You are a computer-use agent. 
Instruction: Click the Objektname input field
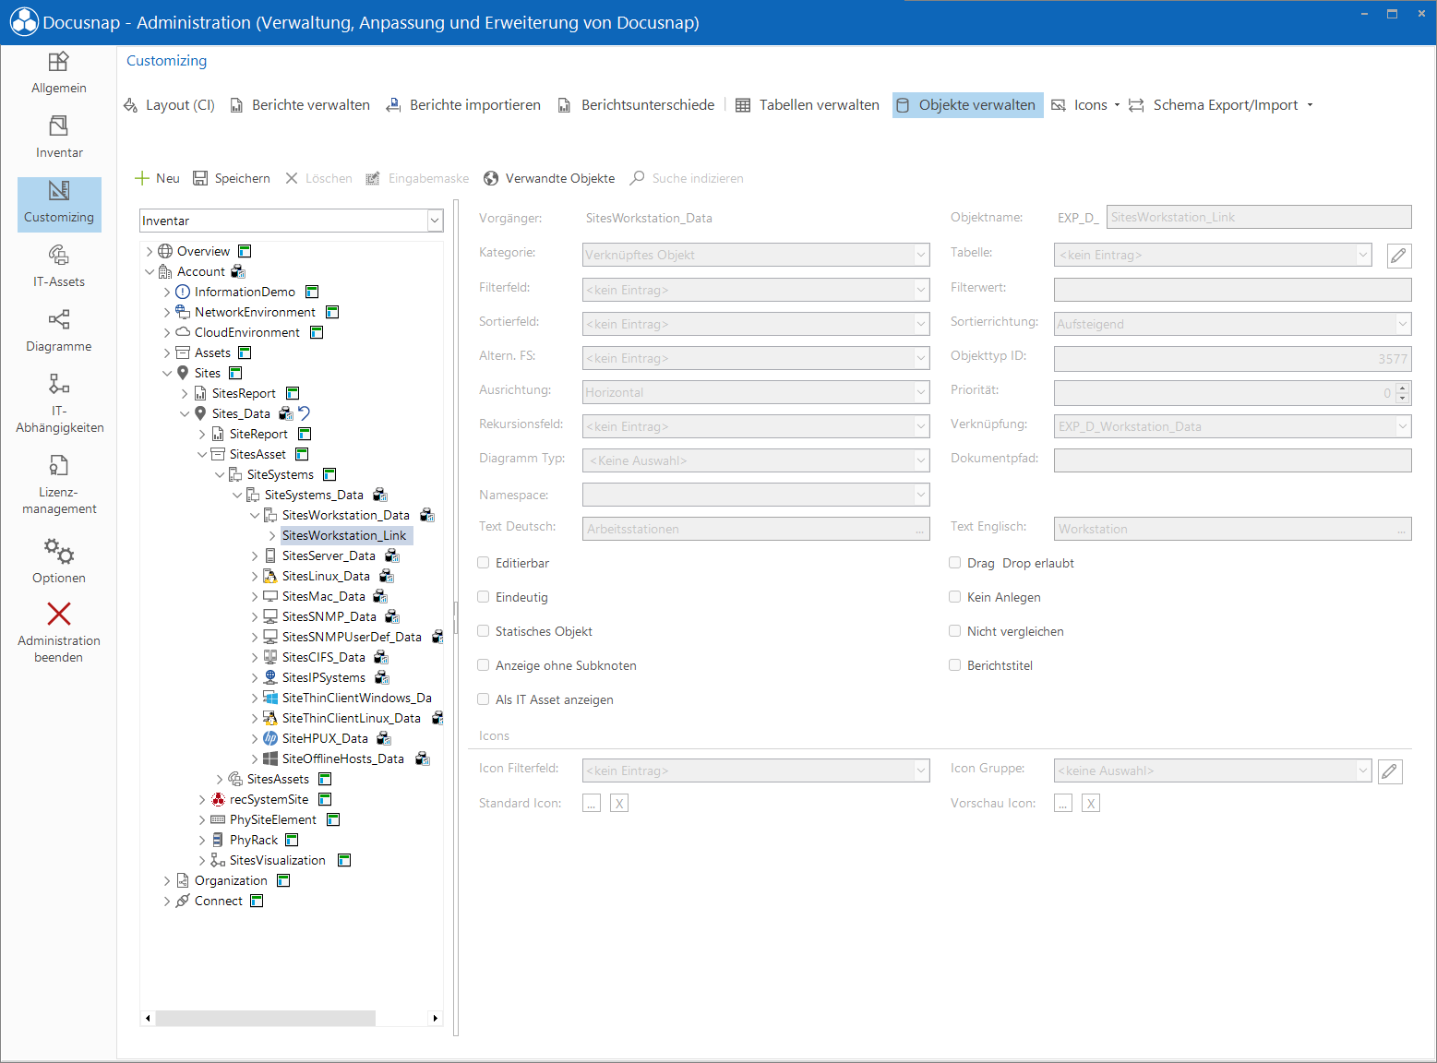click(1259, 218)
